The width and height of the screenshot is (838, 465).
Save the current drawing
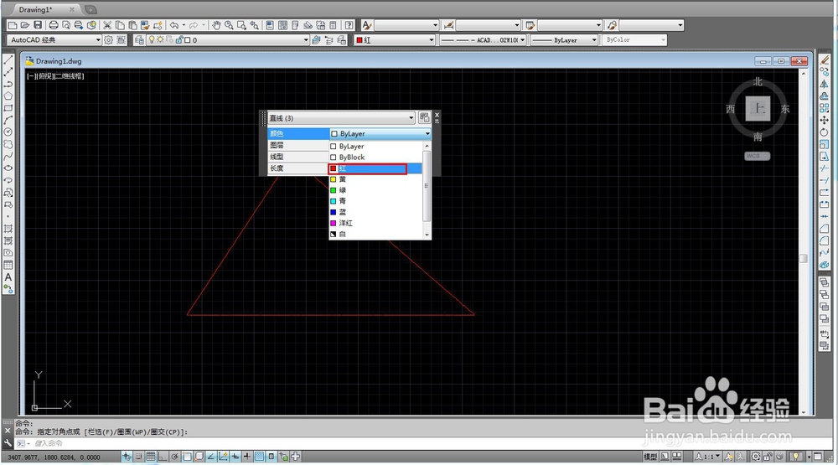click(38, 25)
